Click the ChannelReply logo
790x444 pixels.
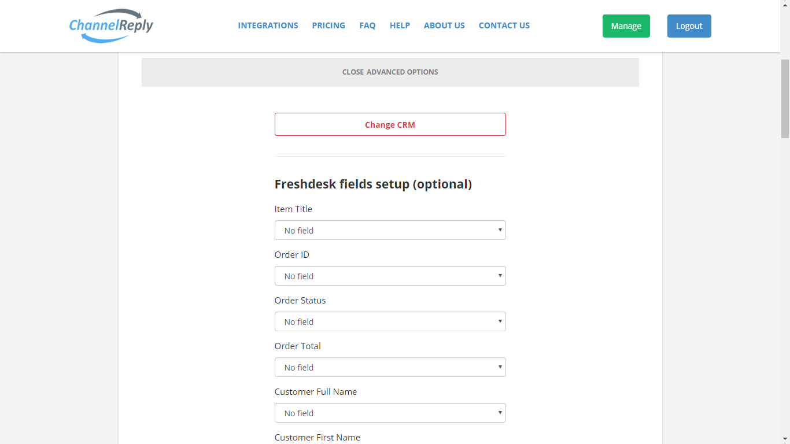pyautogui.click(x=111, y=25)
